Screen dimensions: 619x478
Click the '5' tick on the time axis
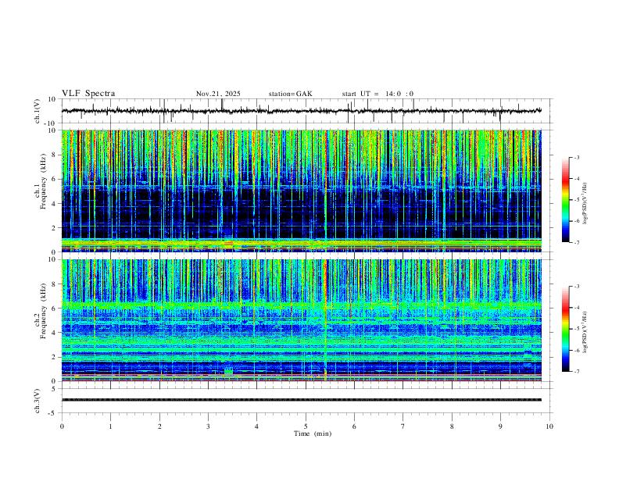(x=306, y=426)
